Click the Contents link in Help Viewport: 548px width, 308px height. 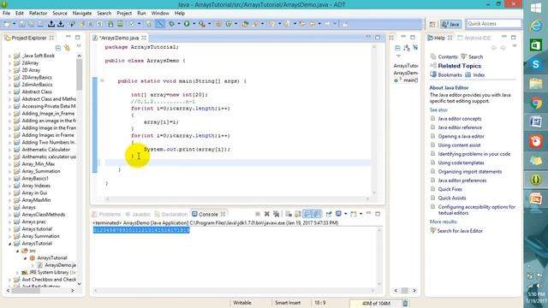(x=448, y=56)
